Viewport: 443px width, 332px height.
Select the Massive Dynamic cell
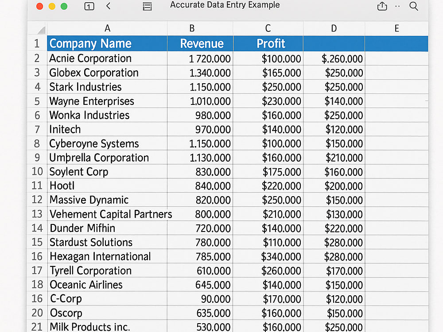(x=107, y=200)
